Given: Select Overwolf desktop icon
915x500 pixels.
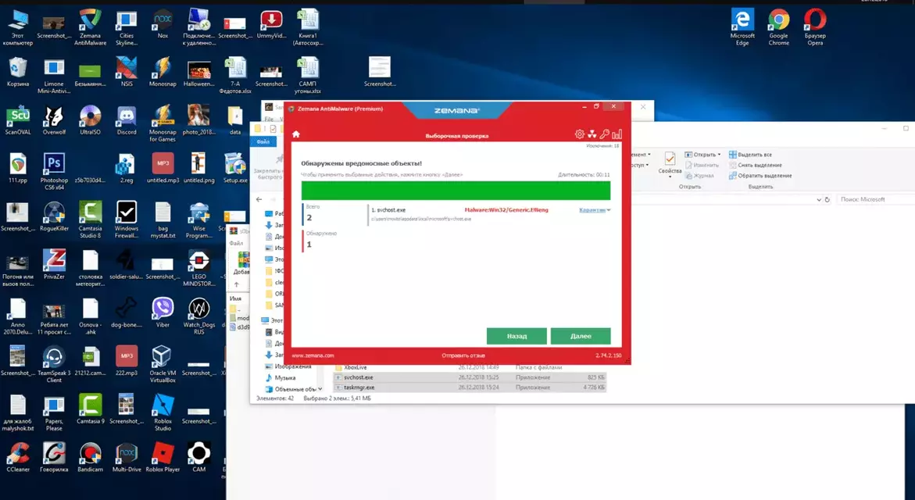Looking at the screenshot, I should coord(54,120).
